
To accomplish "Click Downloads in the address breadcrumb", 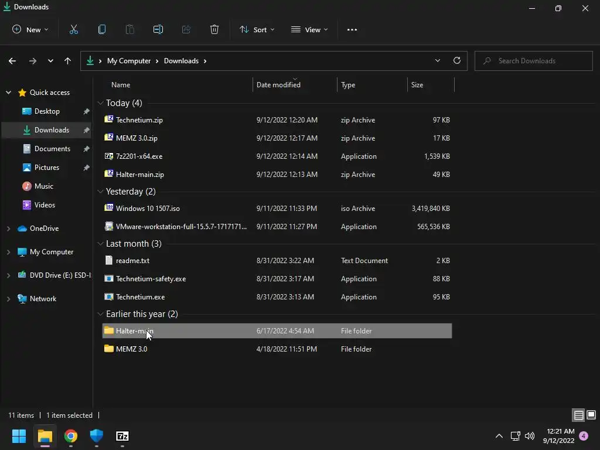I will [182, 61].
